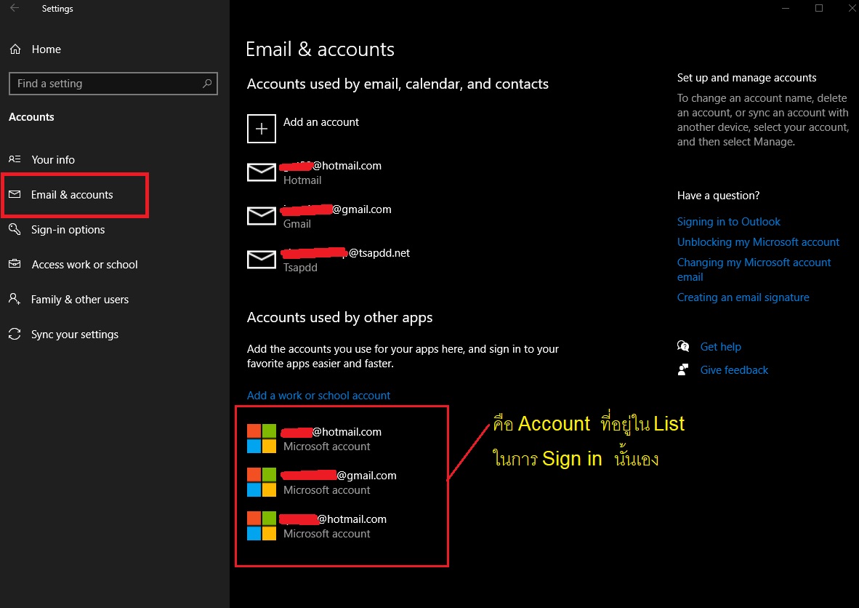Screen dimensions: 859x608
Task: Click the envelope icon of the Tsapdd account
Action: pos(262,260)
